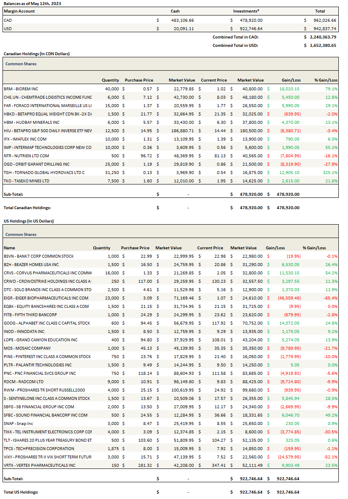Image resolution: width=348 pixels, height=499 pixels.
Task: Select the HBM - HUDBAY MINERALS INC cell
Action: tap(31, 122)
